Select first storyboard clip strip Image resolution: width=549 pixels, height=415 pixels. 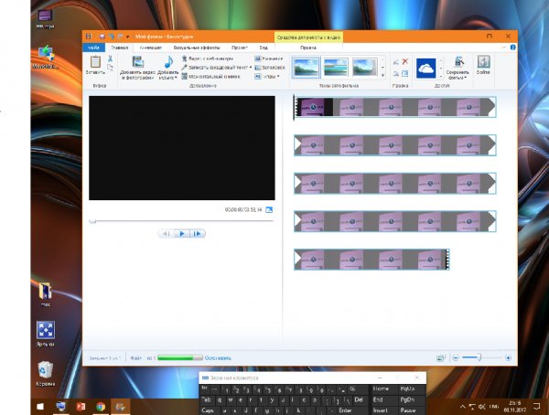pos(395,107)
